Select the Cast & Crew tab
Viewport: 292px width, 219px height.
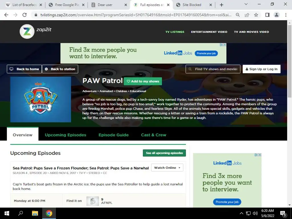154,135
